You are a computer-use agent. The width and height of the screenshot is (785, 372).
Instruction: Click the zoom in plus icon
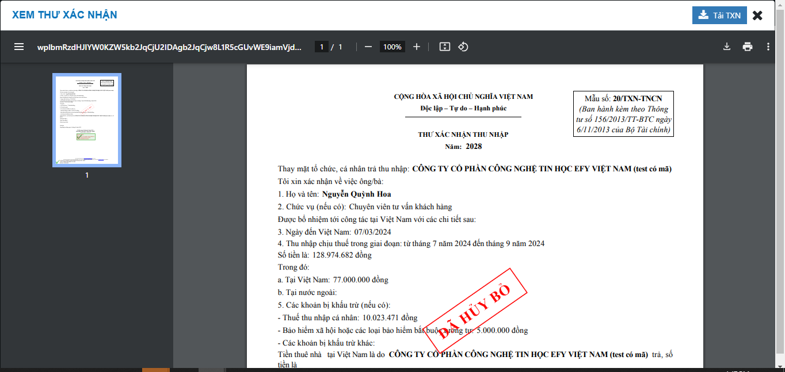click(x=417, y=47)
